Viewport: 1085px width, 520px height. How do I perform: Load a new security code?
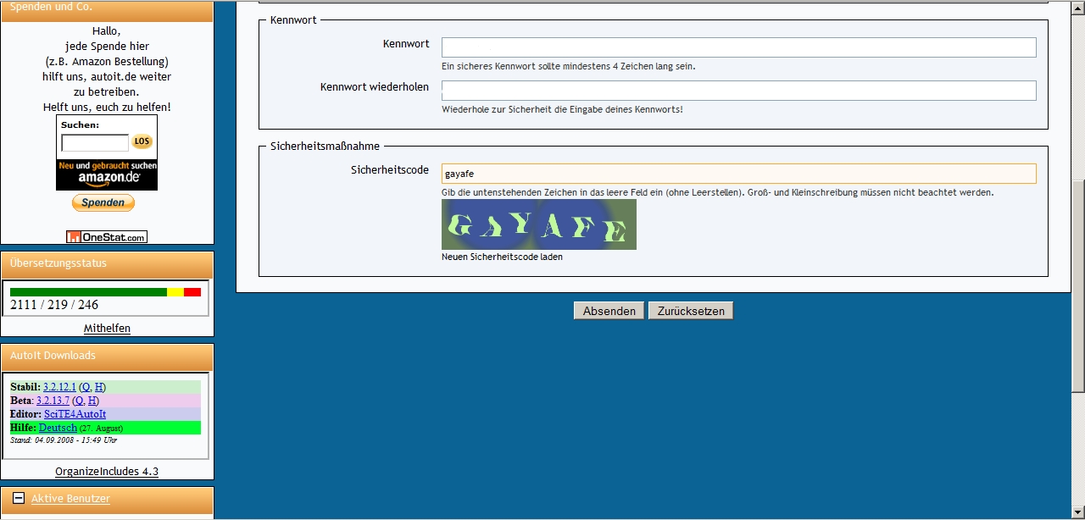coord(502,257)
